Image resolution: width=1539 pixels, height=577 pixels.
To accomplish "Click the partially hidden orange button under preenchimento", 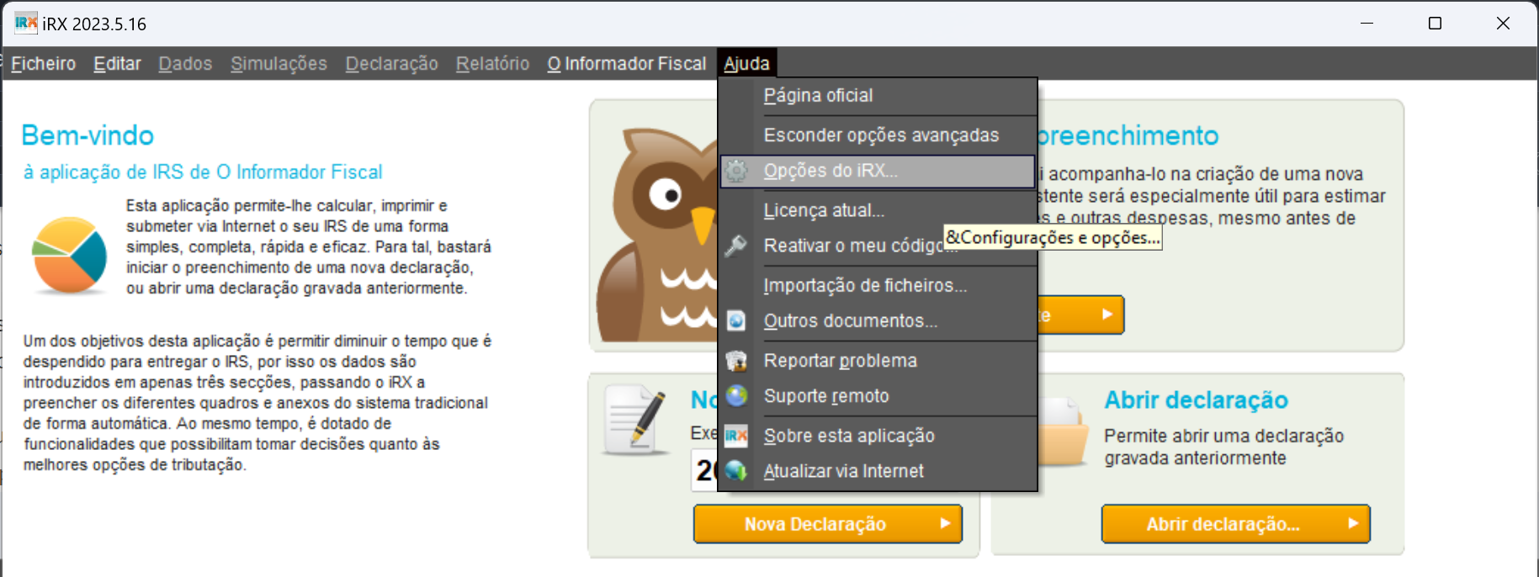I will [x=1081, y=315].
